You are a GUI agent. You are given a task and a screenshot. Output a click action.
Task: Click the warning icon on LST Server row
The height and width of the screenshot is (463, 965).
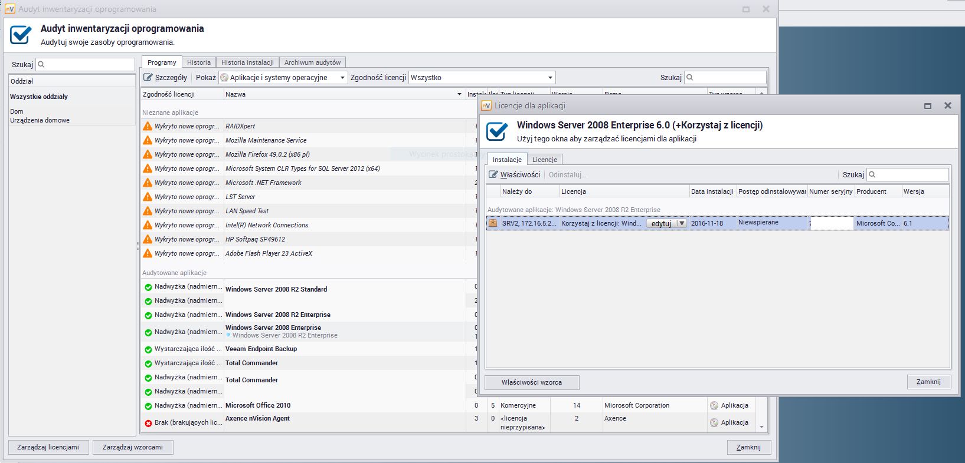click(148, 197)
